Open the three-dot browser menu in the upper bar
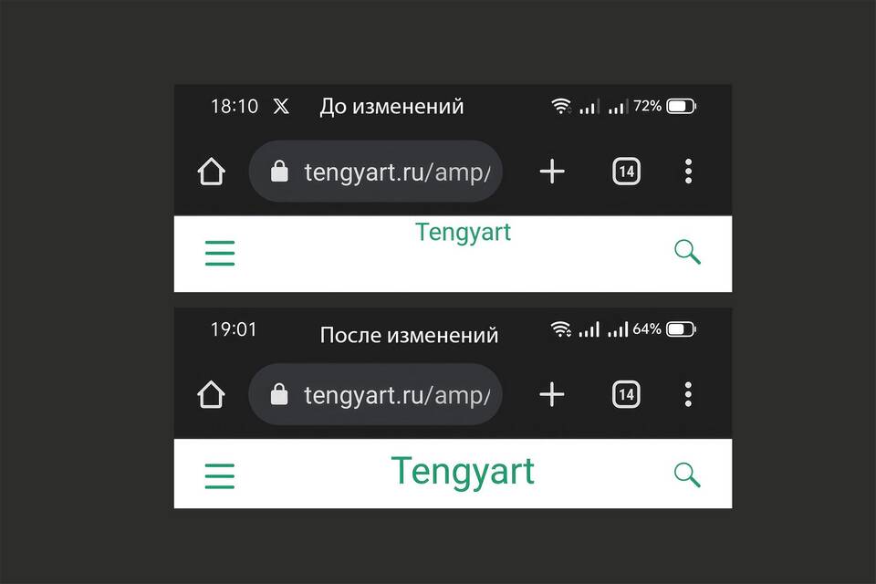The height and width of the screenshot is (584, 876). (688, 171)
